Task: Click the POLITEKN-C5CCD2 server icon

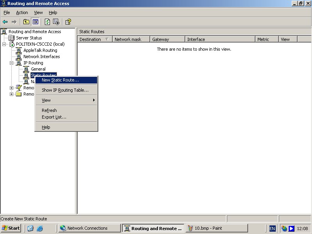Action: click(12, 44)
